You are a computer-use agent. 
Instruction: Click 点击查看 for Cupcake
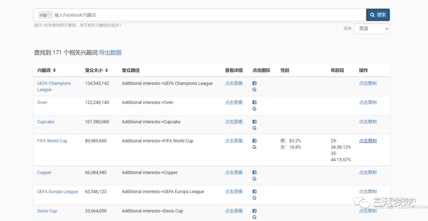tap(234, 122)
